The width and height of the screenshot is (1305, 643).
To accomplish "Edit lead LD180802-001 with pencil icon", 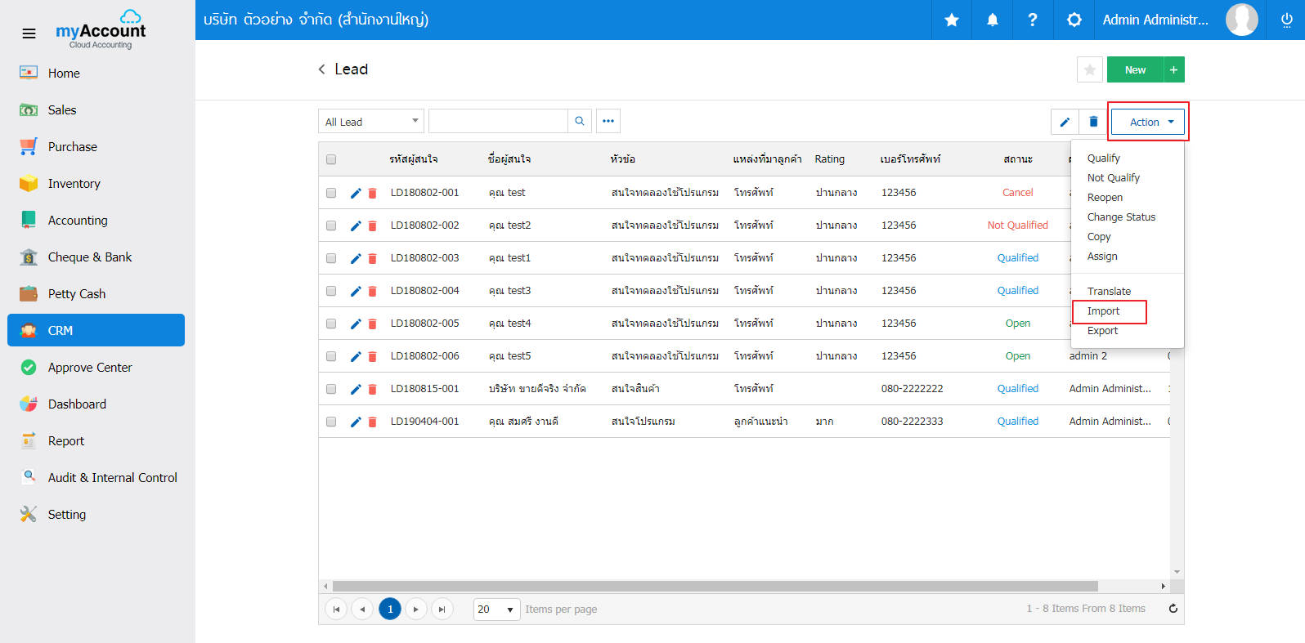I will click(x=356, y=193).
